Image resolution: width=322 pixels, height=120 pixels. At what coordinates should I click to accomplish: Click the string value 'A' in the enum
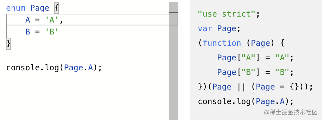(52, 20)
